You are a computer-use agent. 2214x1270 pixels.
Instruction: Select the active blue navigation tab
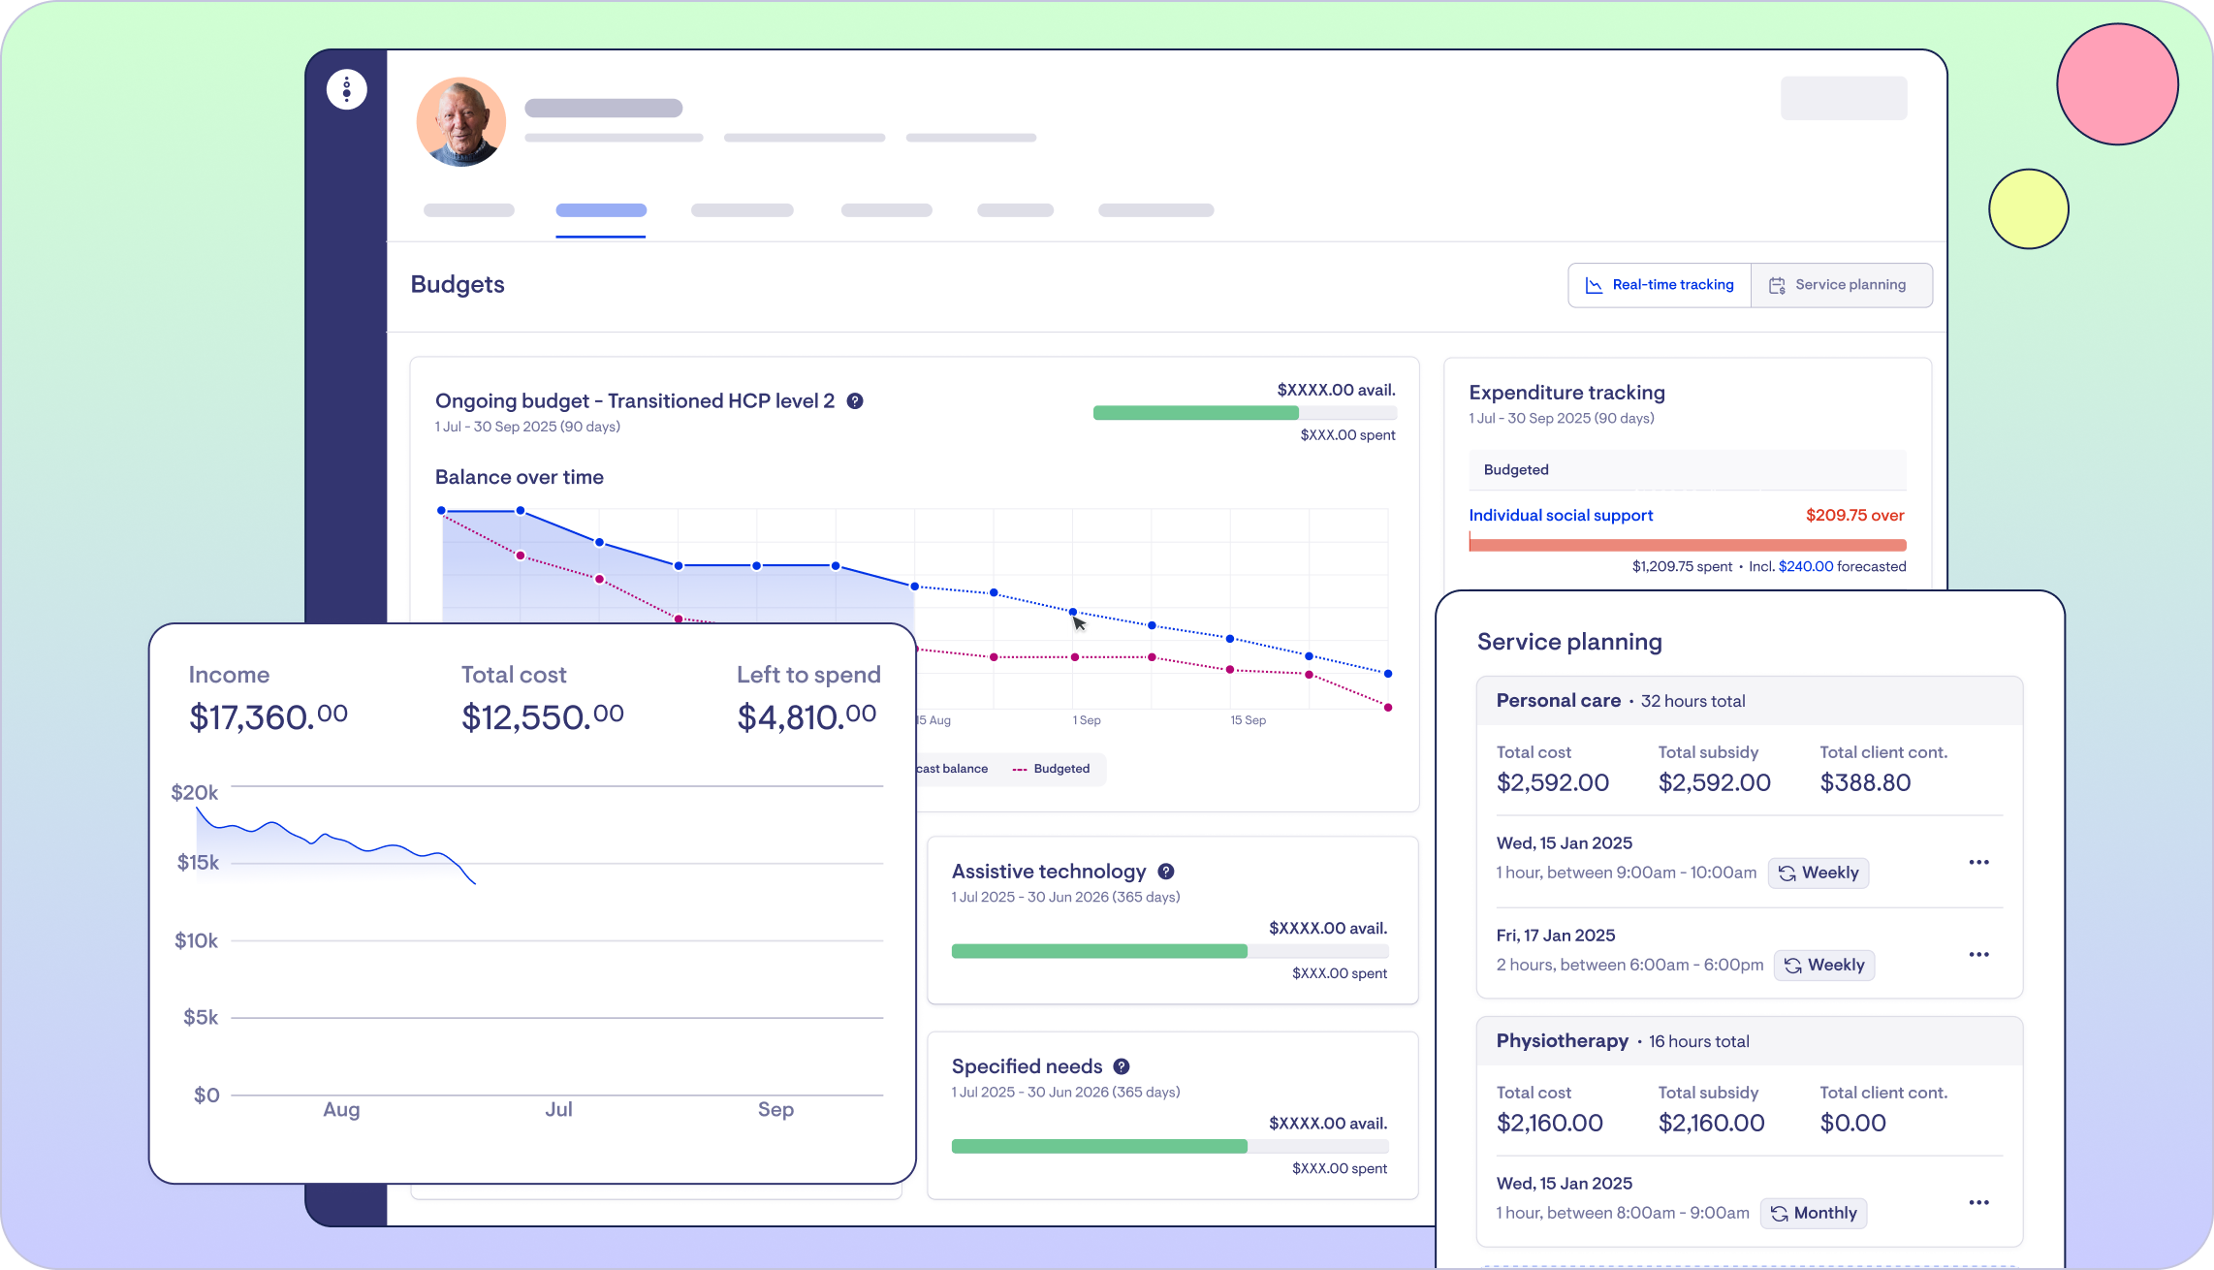(601, 209)
